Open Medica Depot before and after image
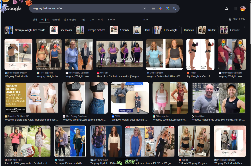The width and height of the screenshot is (251, 166). (x=164, y=54)
